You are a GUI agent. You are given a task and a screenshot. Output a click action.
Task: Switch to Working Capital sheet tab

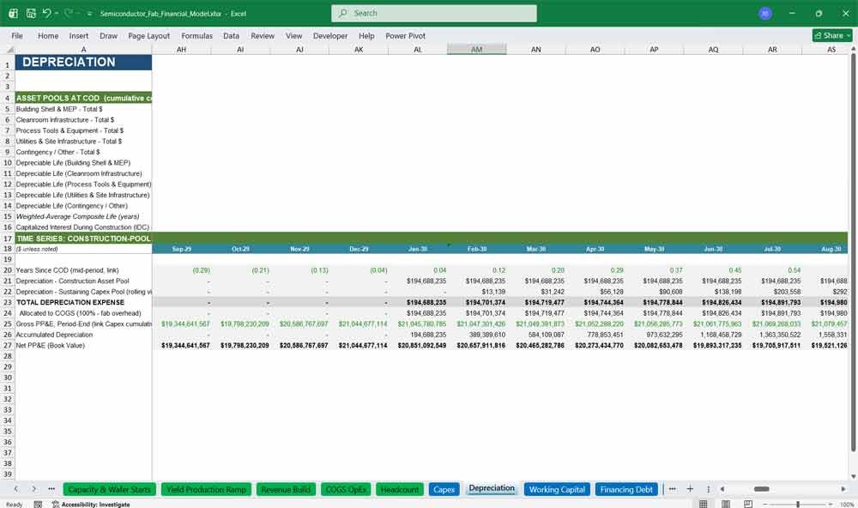(x=557, y=489)
